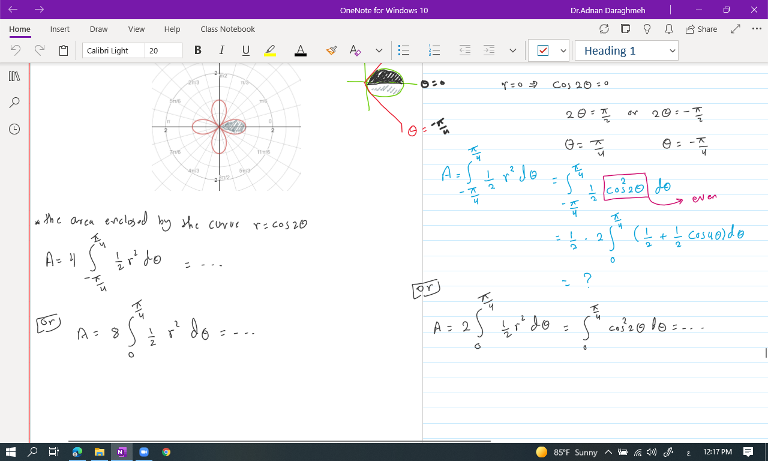This screenshot has height=461, width=768.
Task: Click the Sync notebook icon
Action: pos(604,29)
